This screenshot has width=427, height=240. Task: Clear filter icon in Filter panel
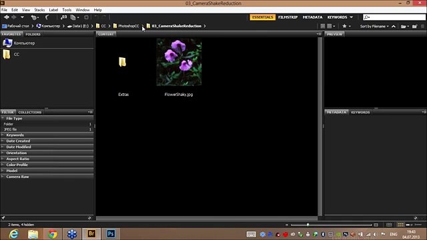89,218
